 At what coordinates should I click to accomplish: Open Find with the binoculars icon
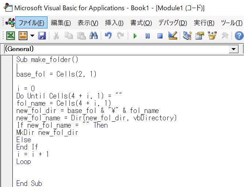(94, 36)
